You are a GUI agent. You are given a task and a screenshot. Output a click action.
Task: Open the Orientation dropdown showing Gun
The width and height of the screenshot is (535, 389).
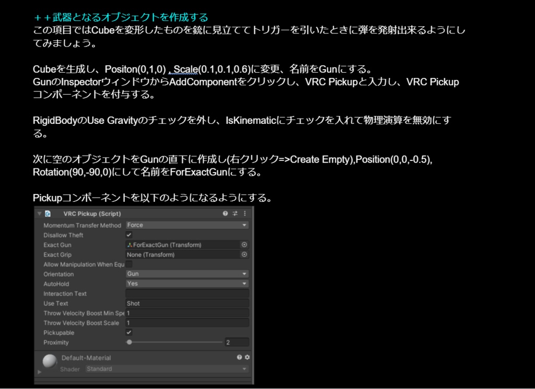pos(185,274)
